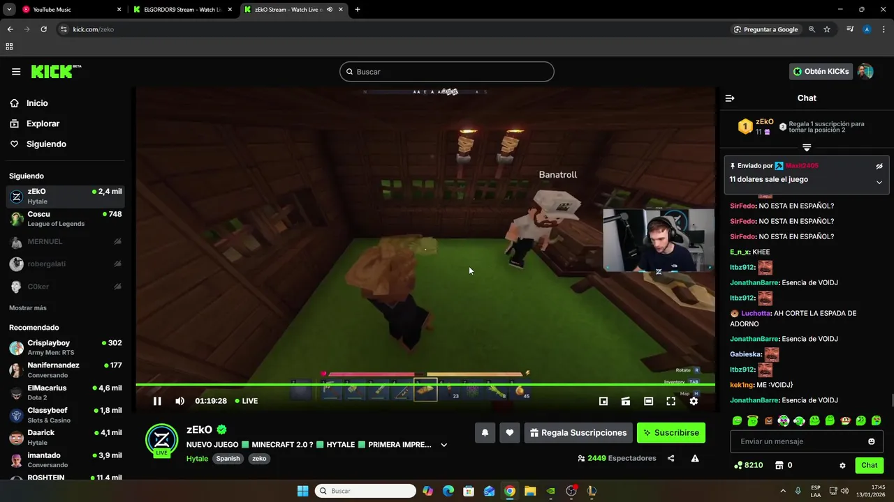
Task: Open chat settings gear
Action: click(842, 466)
